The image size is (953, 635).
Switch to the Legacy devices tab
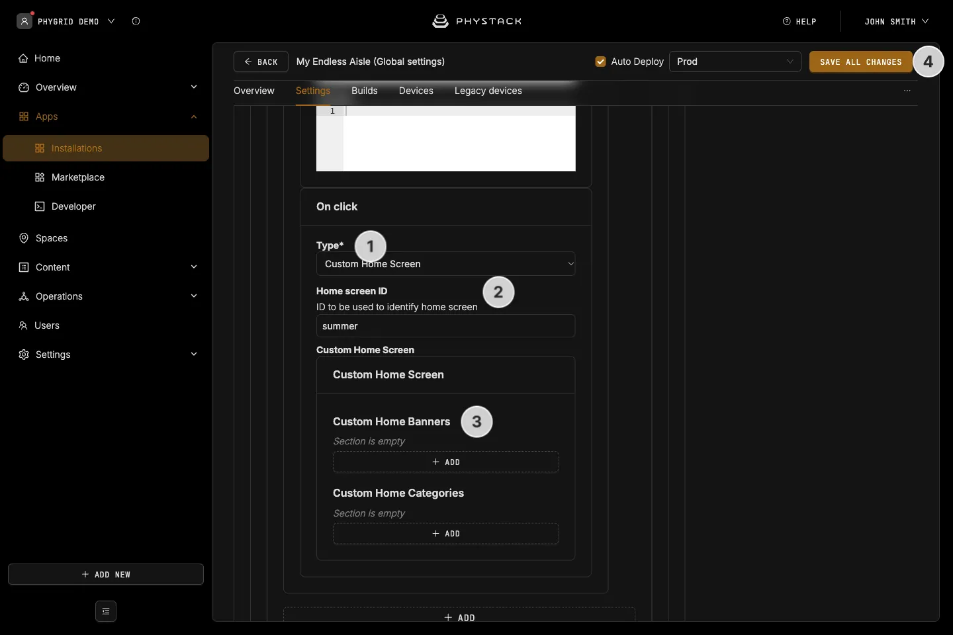488,91
